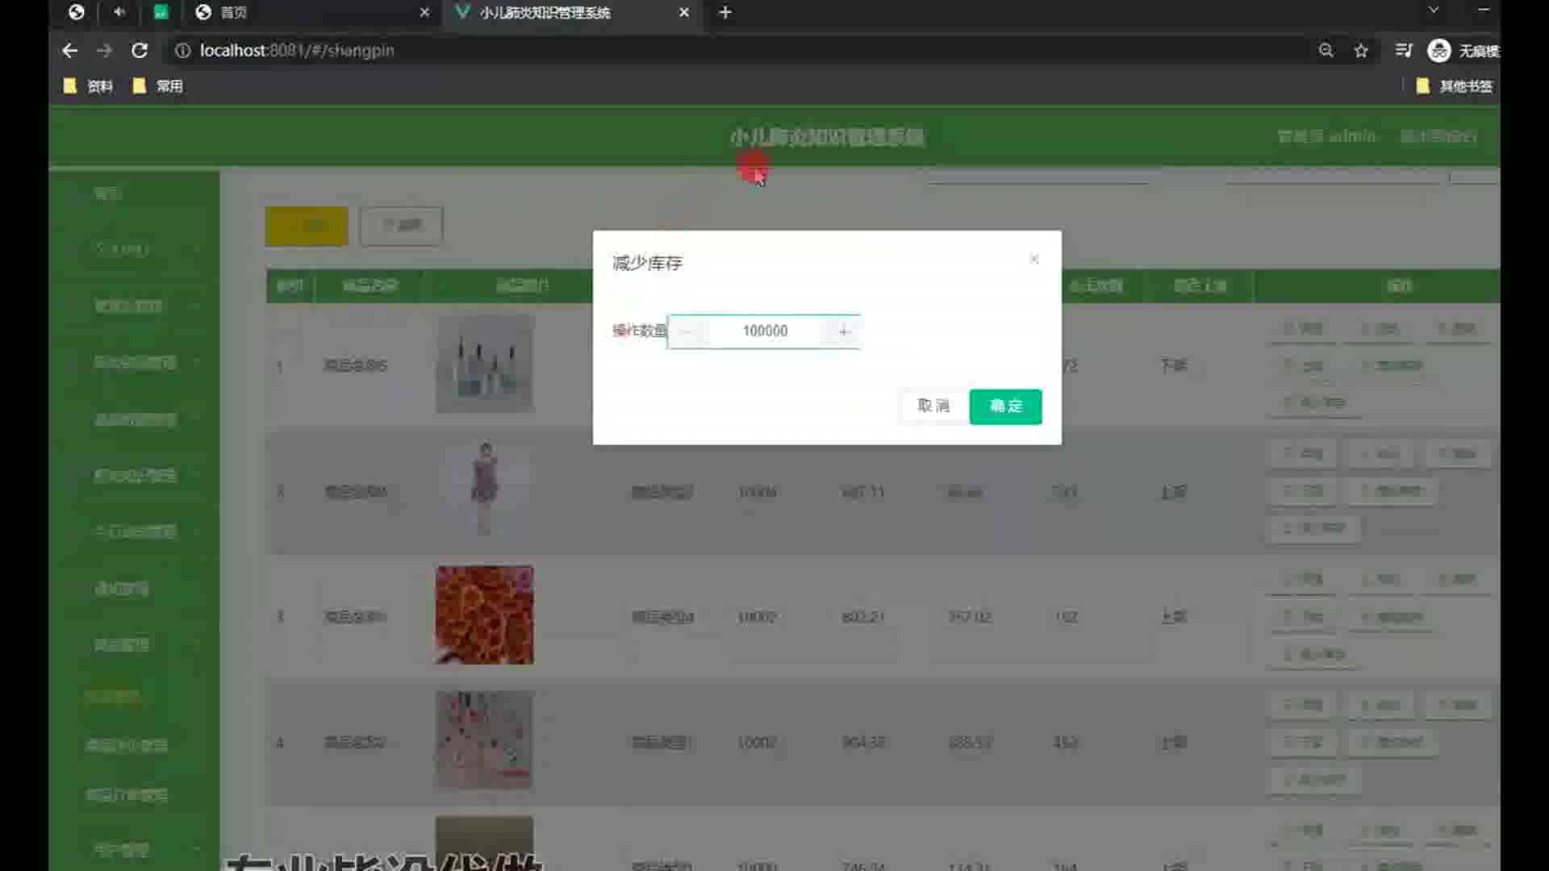The image size is (1549, 871).
Task: Reload the page with the refresh icon
Action: [x=140, y=50]
